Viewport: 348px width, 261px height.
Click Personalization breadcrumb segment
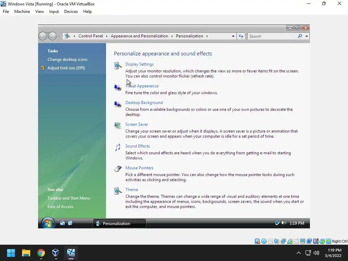pyautogui.click(x=190, y=36)
